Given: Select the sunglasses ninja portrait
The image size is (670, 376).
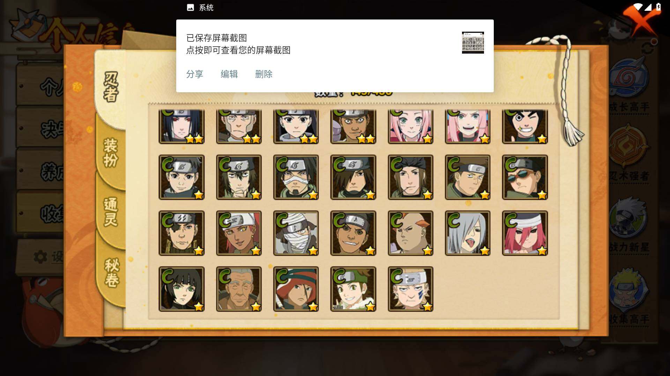Looking at the screenshot, I should tap(525, 178).
